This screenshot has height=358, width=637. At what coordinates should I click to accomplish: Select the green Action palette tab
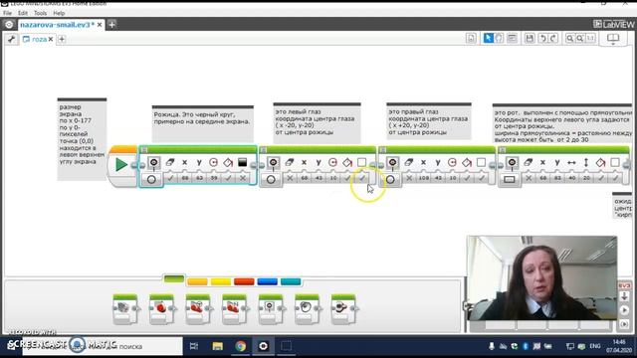pos(174,278)
